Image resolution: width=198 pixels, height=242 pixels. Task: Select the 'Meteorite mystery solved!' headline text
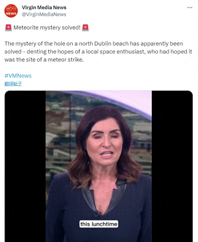click(47, 28)
